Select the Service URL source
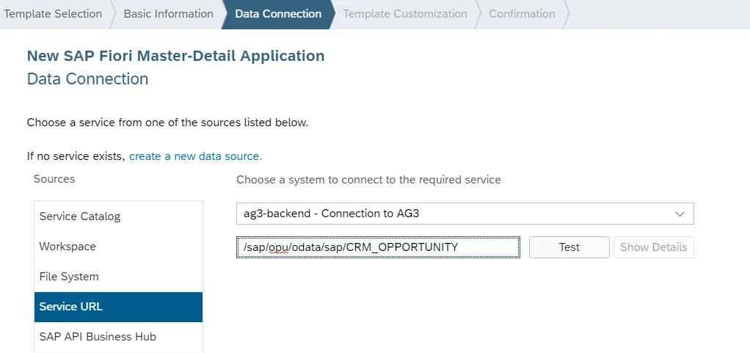The image size is (750, 353). pos(71,307)
